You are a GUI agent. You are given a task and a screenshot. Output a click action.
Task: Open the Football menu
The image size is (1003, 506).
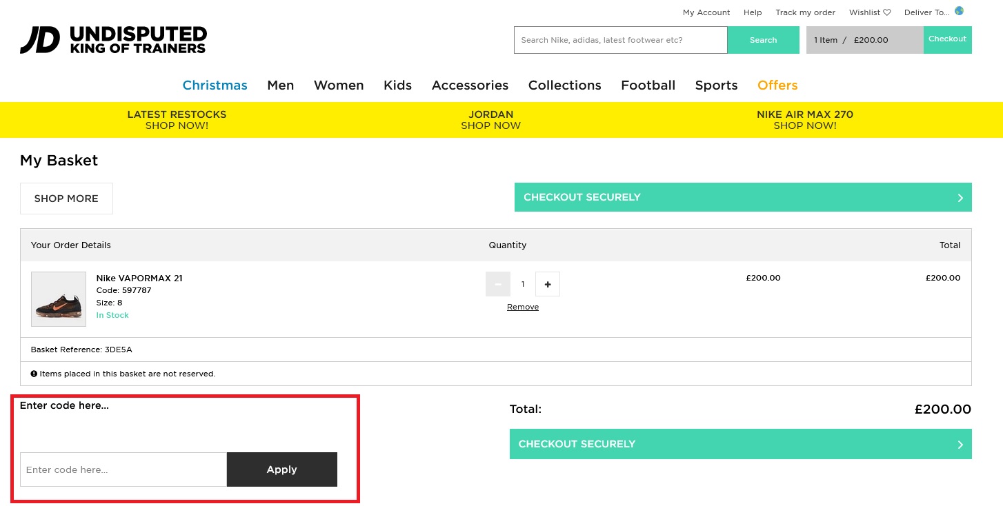pos(648,85)
